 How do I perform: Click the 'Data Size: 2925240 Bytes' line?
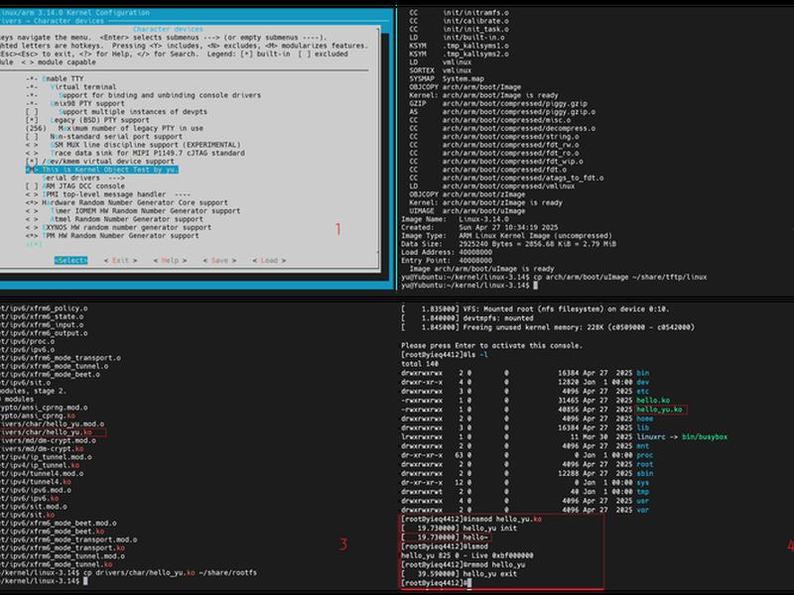coord(508,244)
